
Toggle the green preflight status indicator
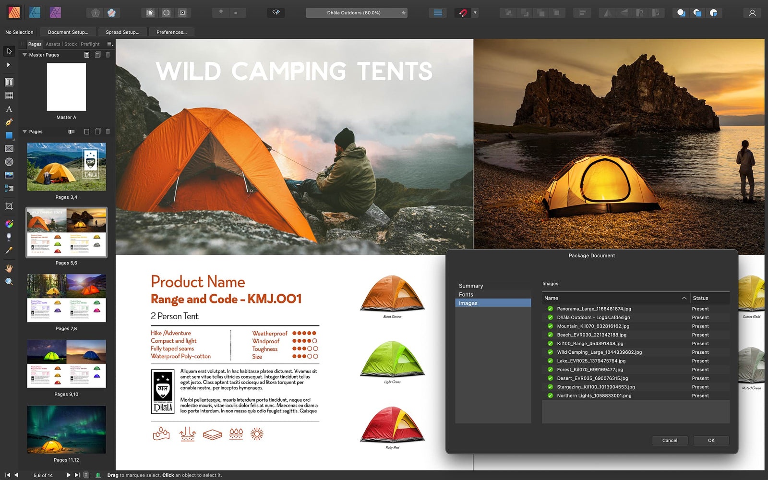point(98,475)
